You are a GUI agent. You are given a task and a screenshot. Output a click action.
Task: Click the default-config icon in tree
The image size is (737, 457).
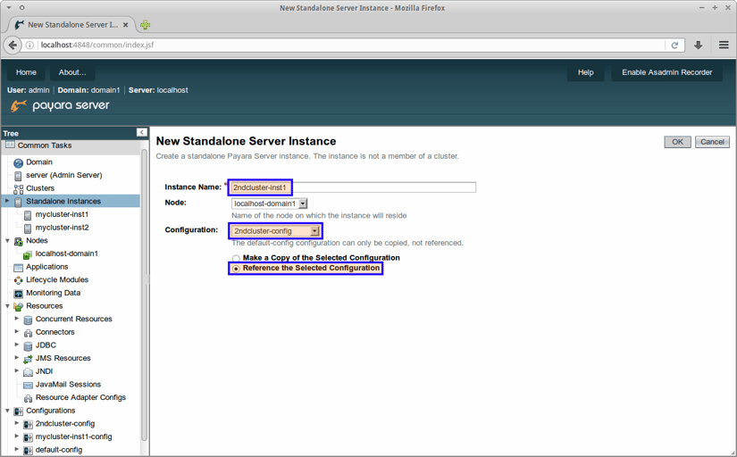coord(28,451)
